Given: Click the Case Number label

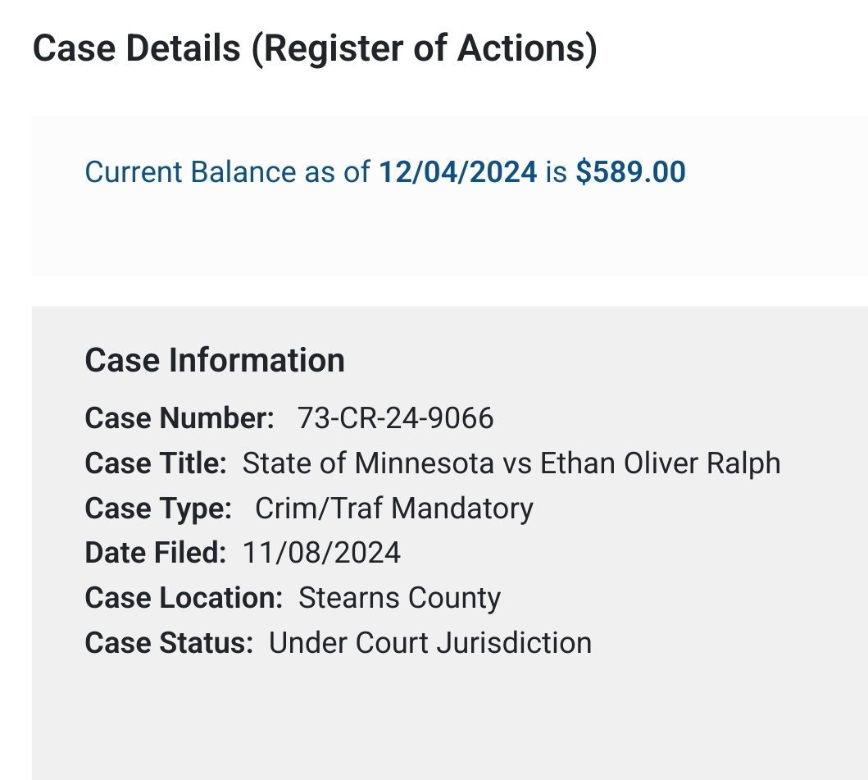Looking at the screenshot, I should (180, 418).
